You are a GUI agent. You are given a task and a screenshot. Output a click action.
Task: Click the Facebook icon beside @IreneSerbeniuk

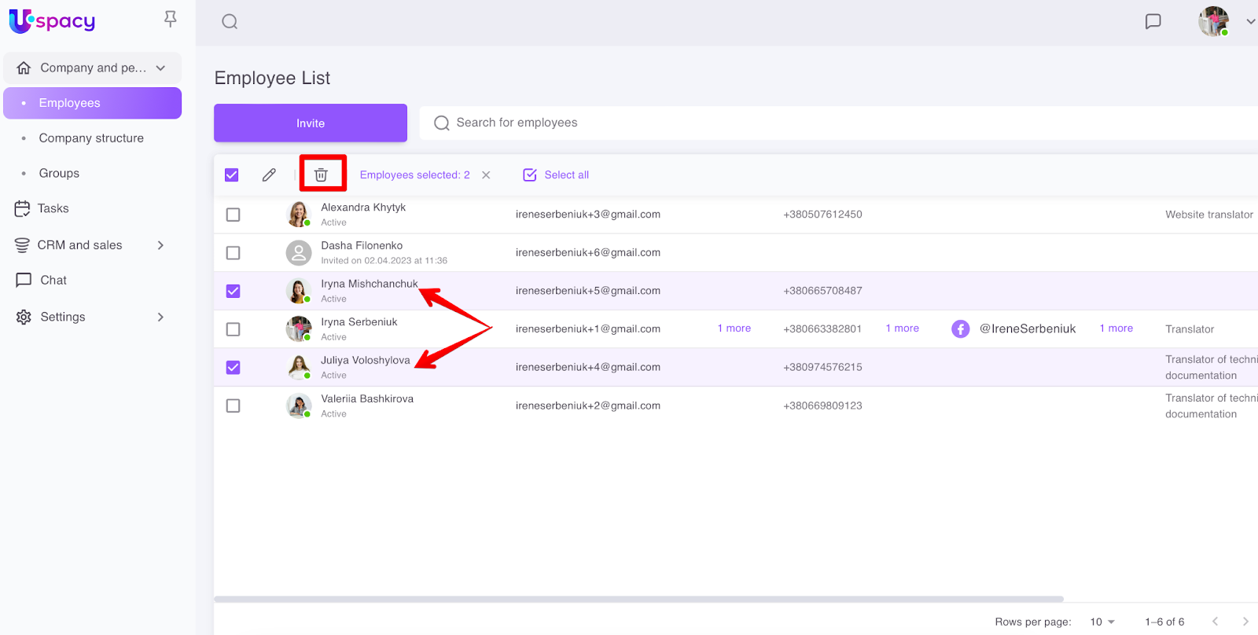960,329
